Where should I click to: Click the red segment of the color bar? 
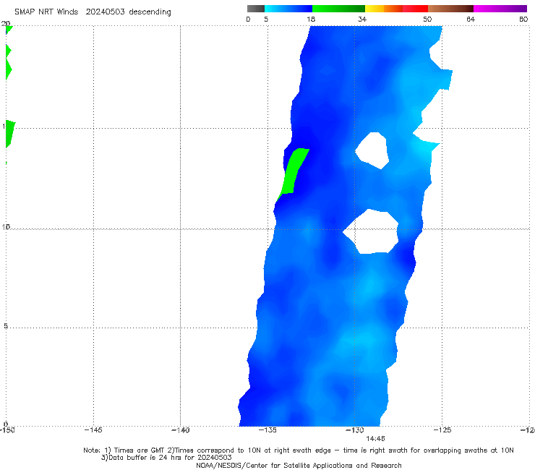(x=415, y=9)
